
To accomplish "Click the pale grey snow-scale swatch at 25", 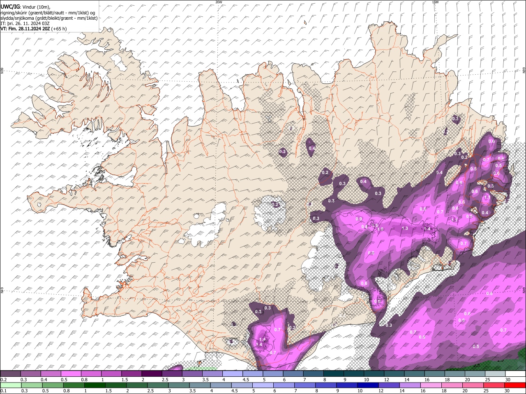I will tap(495, 373).
